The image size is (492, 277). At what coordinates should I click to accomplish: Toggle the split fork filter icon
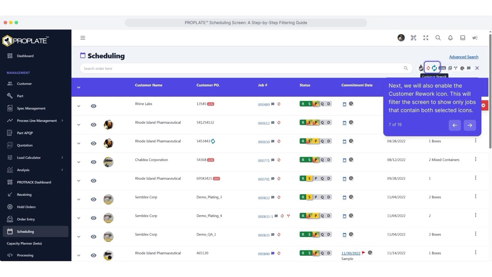click(455, 68)
